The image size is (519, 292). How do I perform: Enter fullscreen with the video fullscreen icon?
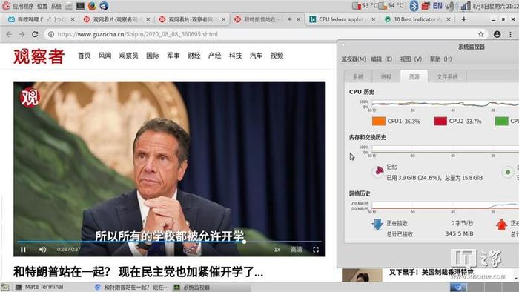point(316,250)
